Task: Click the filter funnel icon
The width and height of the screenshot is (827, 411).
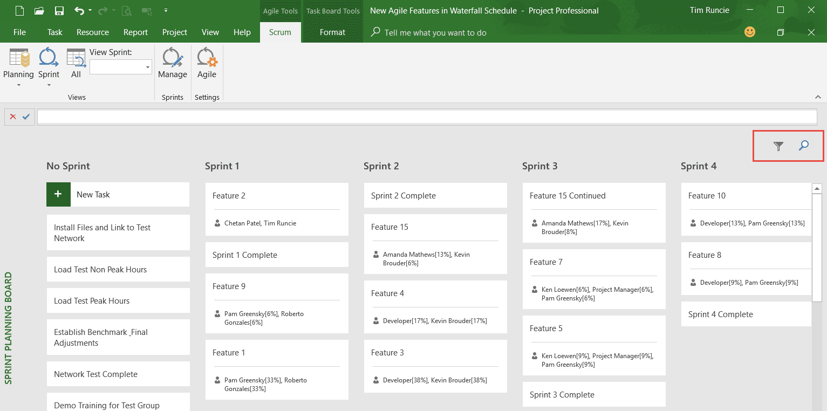Action: point(778,146)
